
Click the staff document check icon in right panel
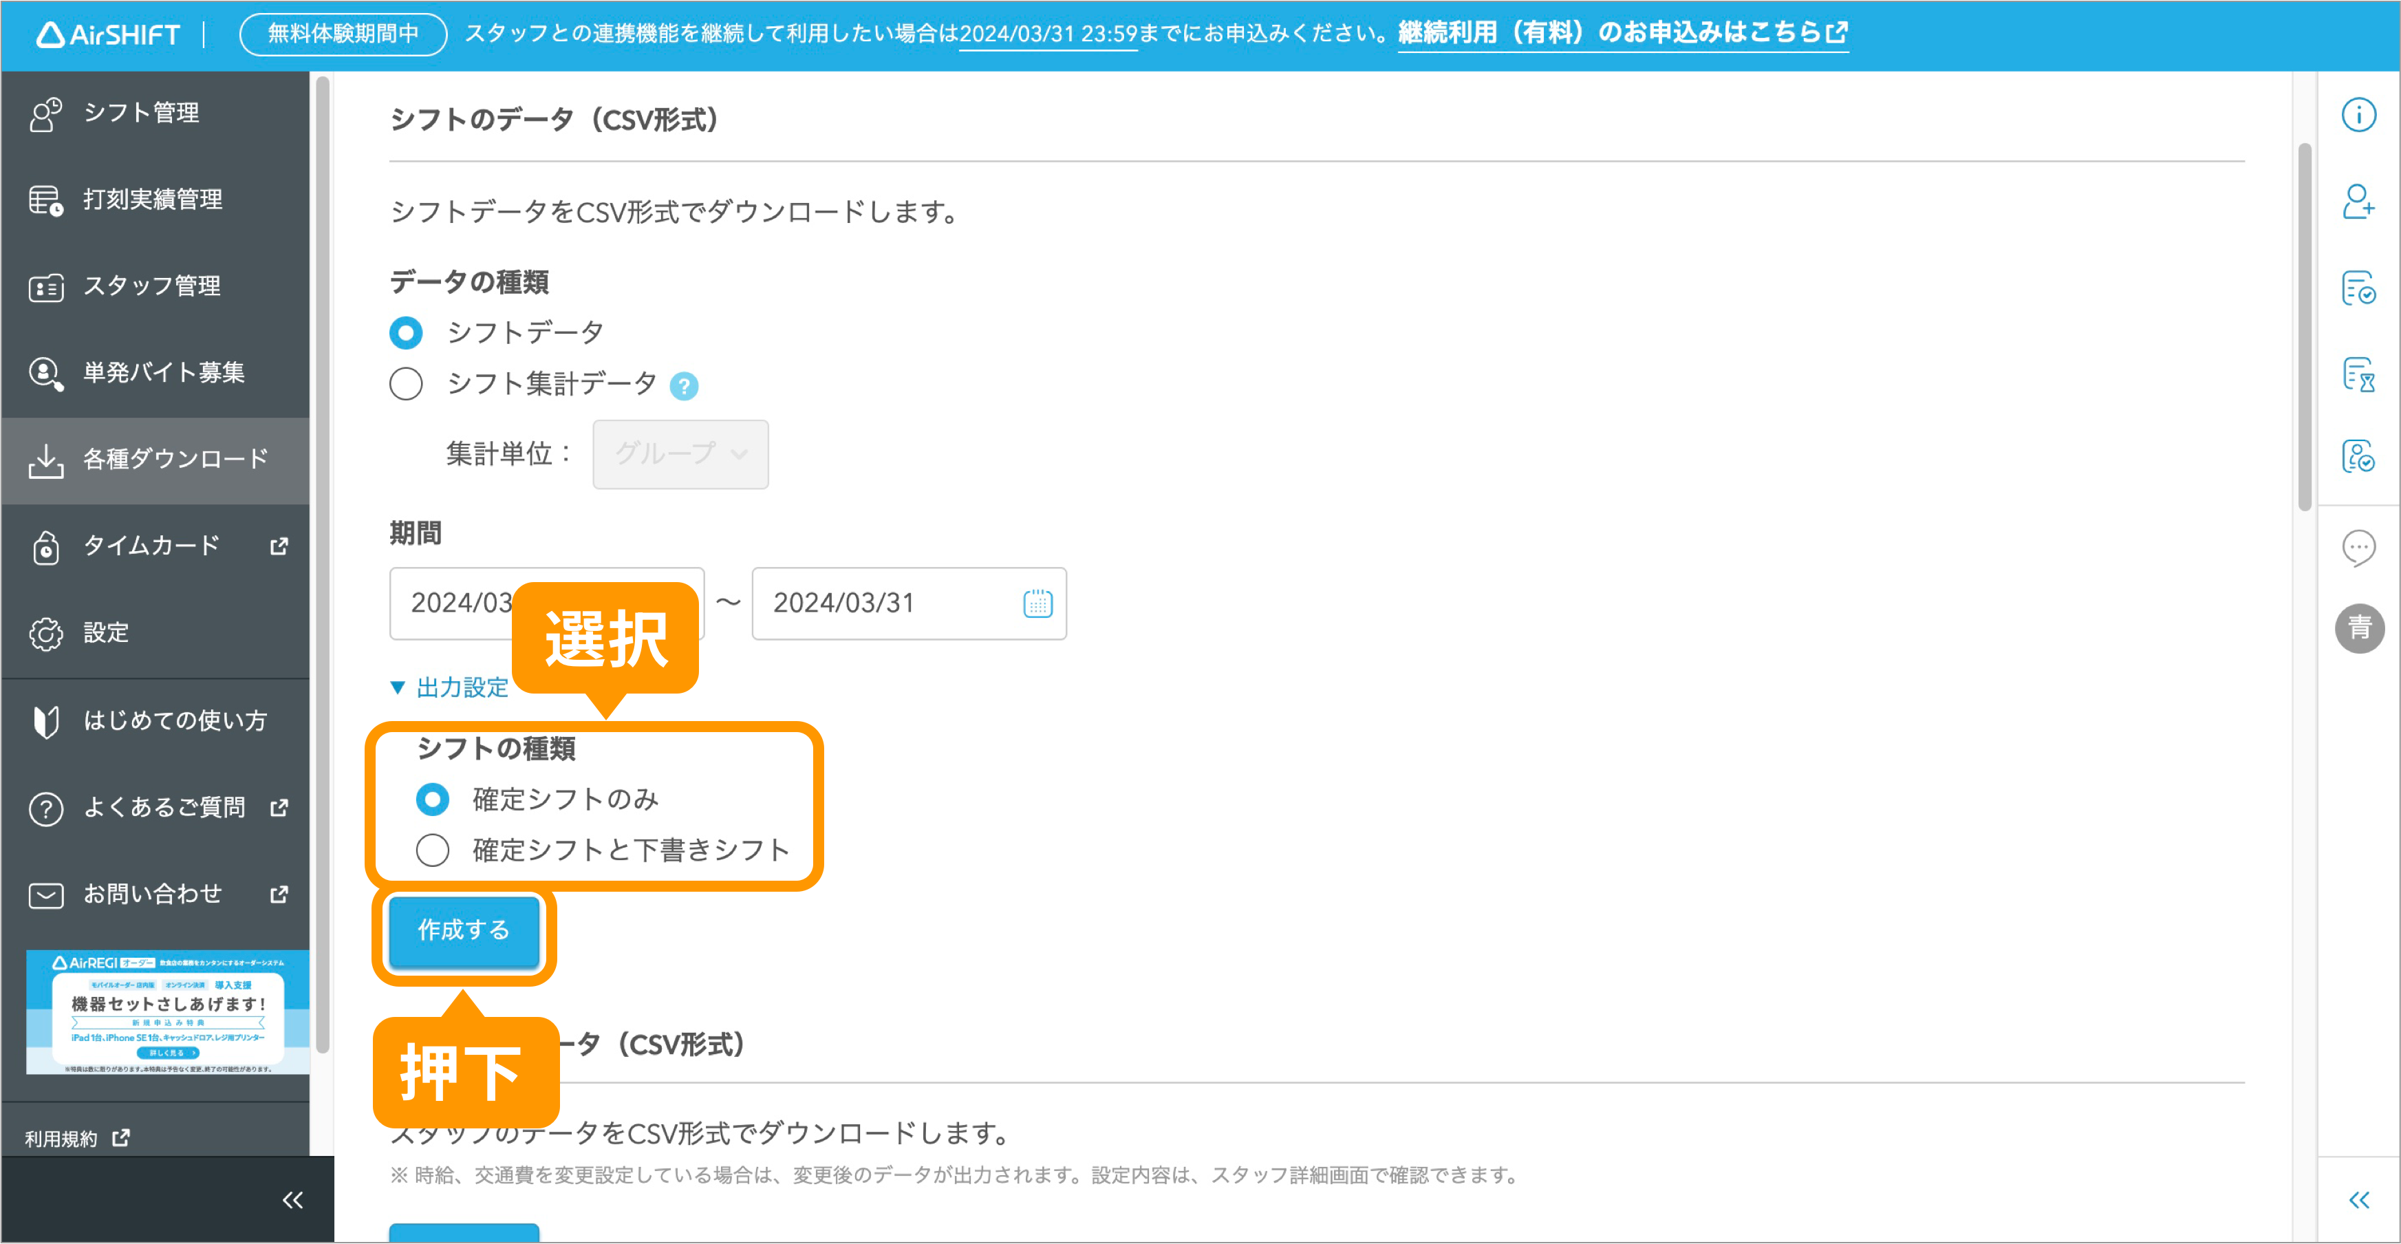pos(2359,457)
